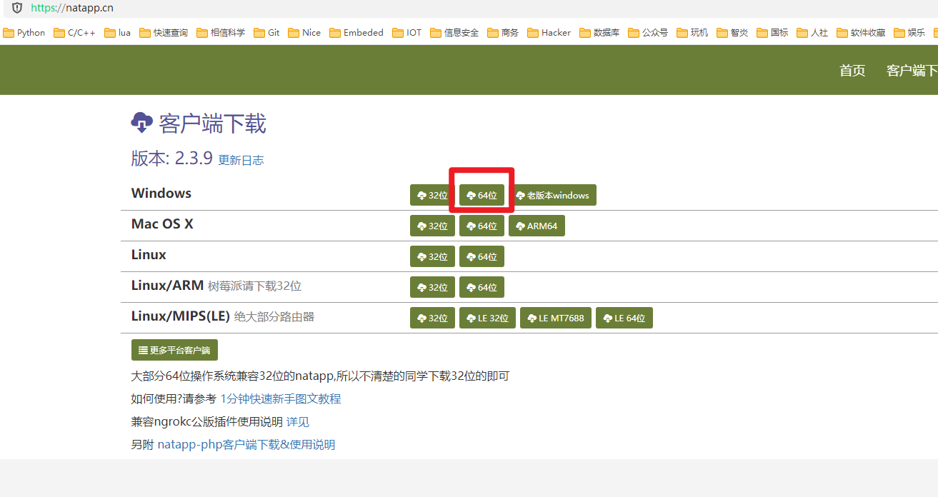938x497 pixels.
Task: Open the 商务 bookmarks folder
Action: click(x=503, y=33)
